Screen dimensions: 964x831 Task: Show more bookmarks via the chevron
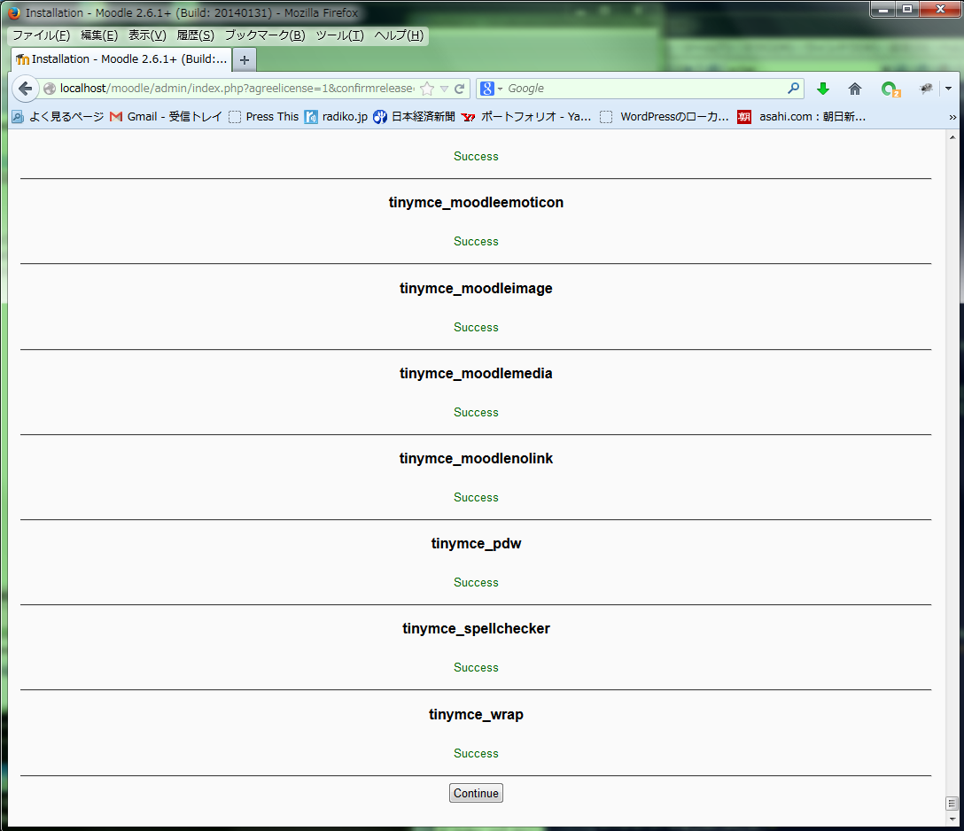click(952, 116)
